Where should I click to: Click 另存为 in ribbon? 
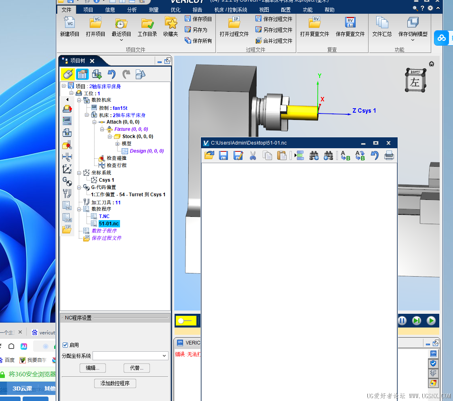coord(196,30)
